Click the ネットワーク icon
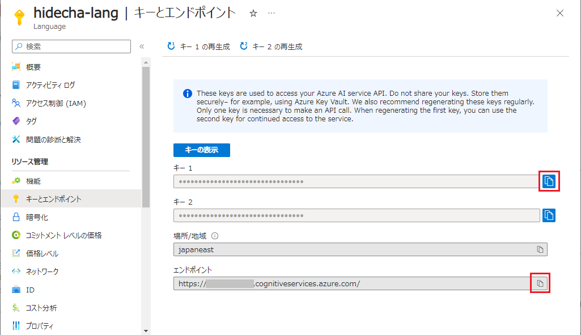Screen dimensions: 581x335 [16, 272]
